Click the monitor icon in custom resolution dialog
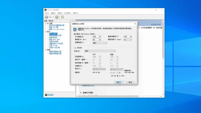The height and width of the screenshot is (113, 201). [75, 30]
